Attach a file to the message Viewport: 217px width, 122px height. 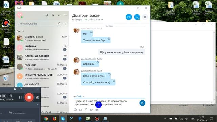(x=86, y=110)
